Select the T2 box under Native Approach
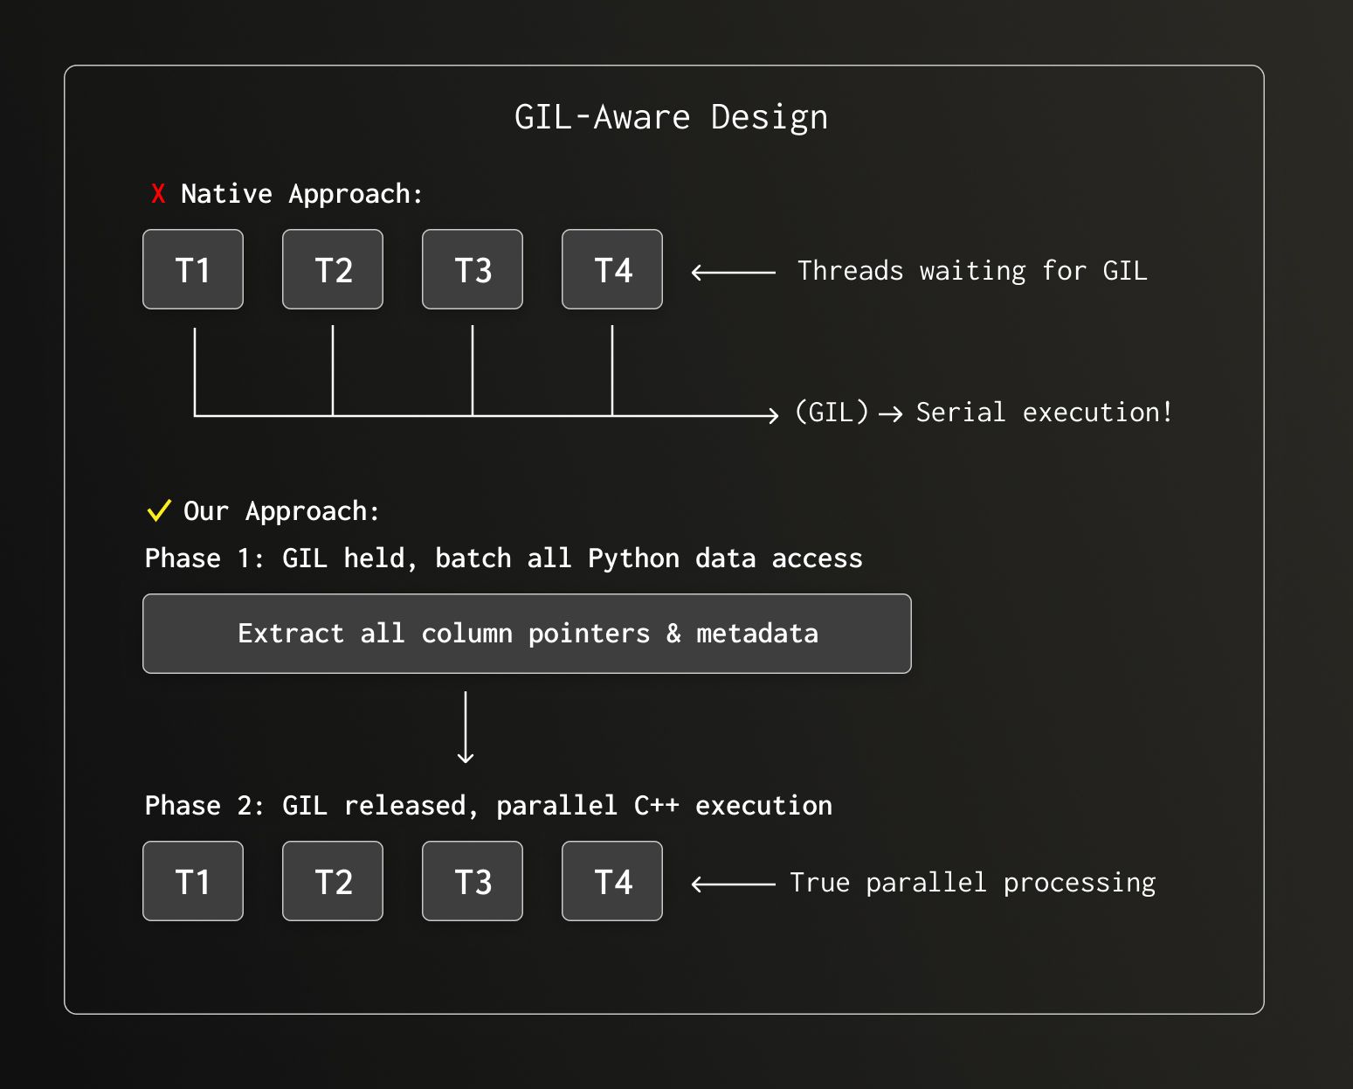 coord(333,269)
